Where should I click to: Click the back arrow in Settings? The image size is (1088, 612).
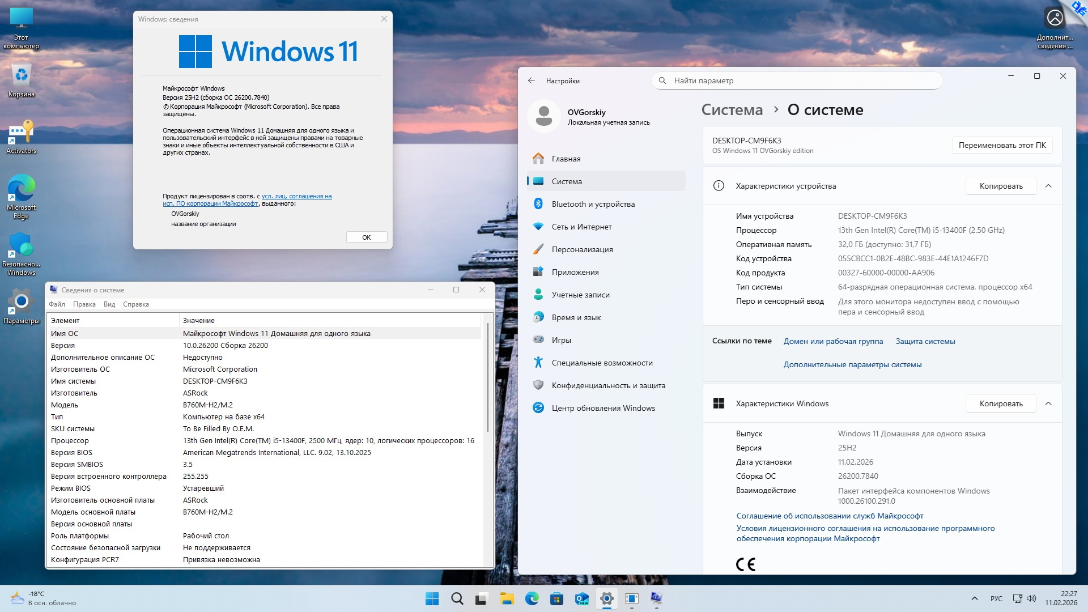(531, 80)
